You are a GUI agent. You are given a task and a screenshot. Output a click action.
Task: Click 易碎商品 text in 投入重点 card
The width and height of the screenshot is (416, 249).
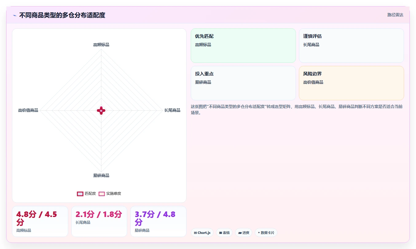[x=203, y=82]
